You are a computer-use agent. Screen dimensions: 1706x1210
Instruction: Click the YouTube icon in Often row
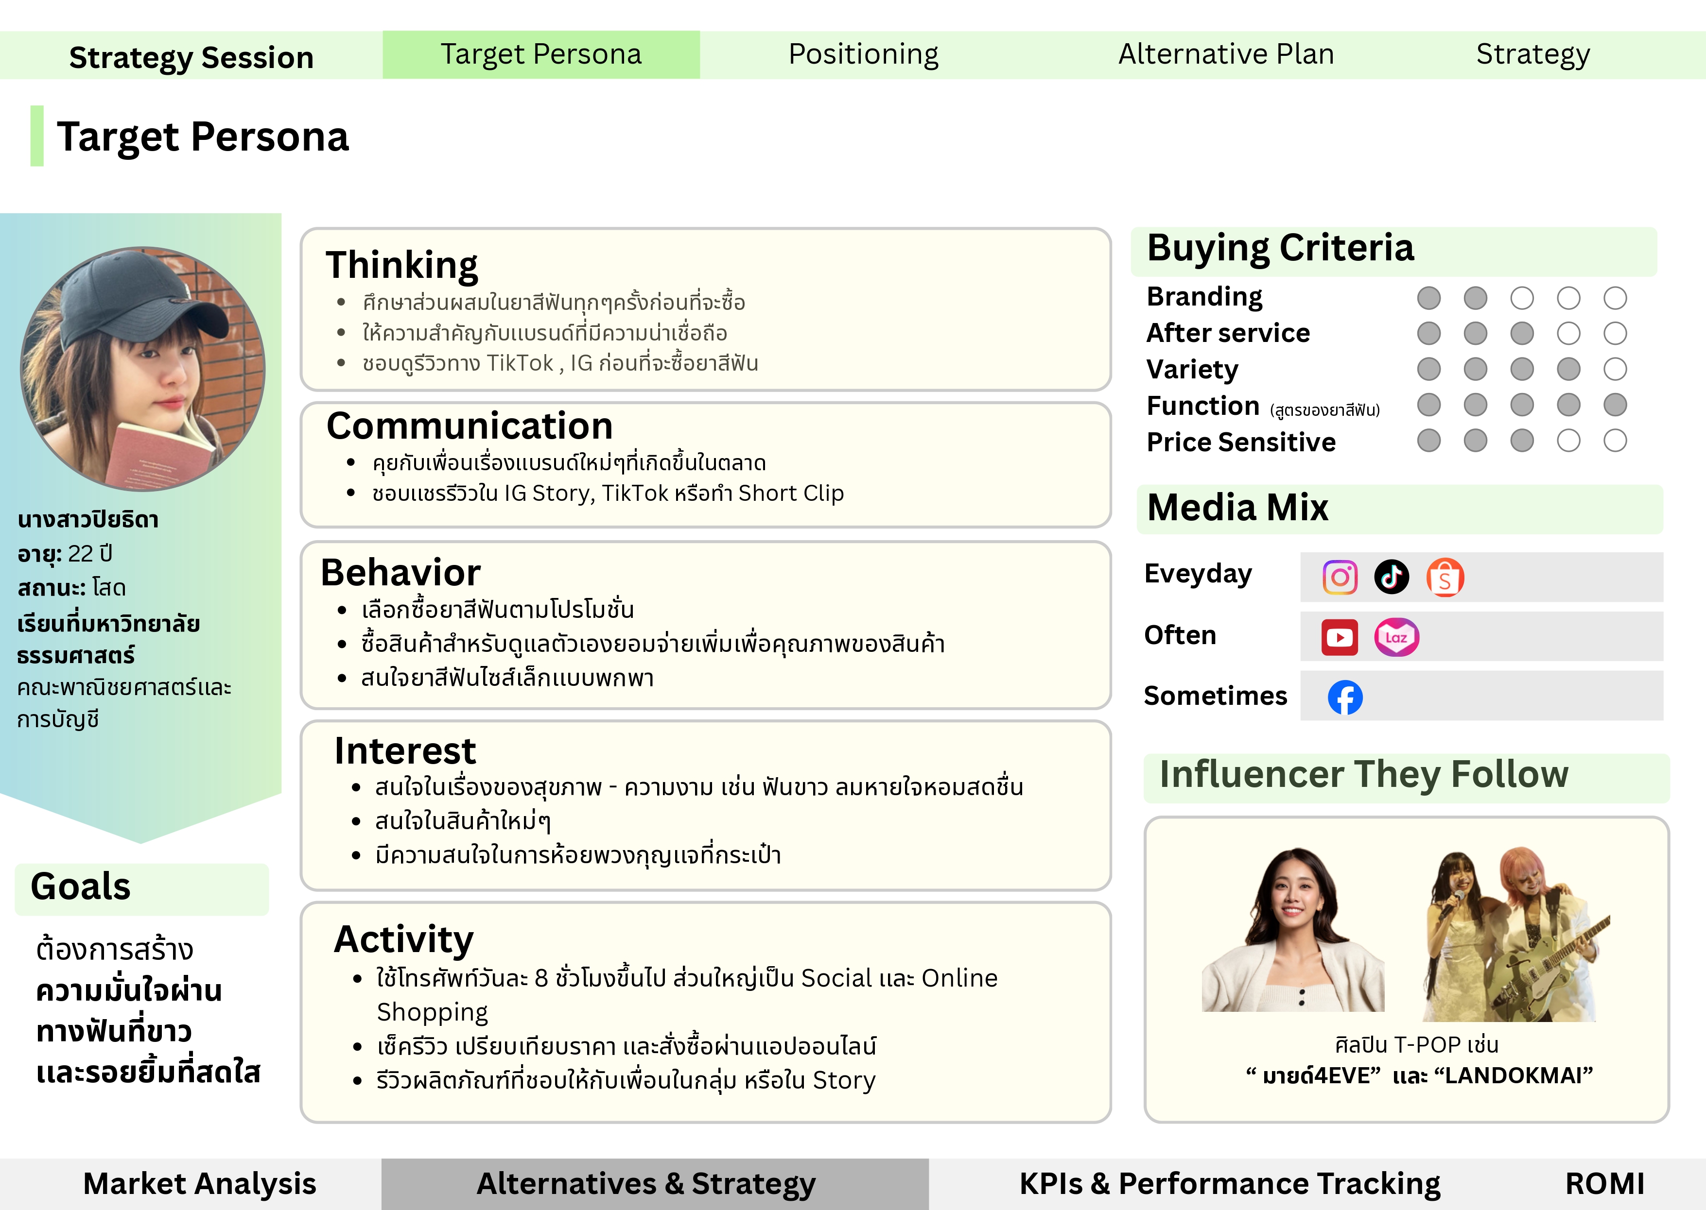[1340, 638]
